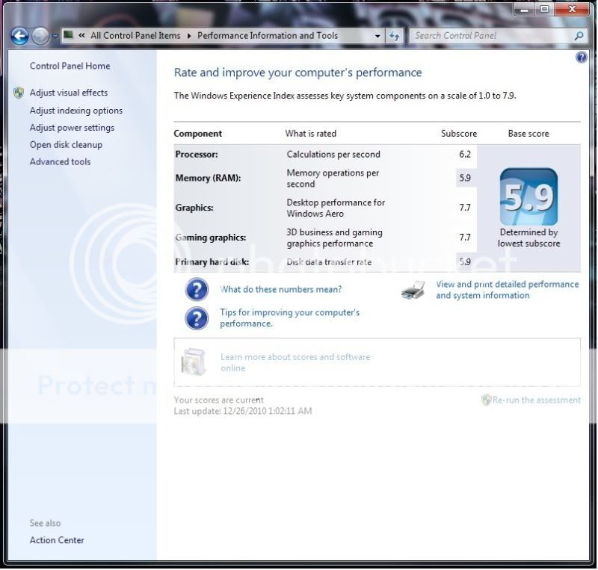
Task: Click the back navigation arrow
Action: click(x=19, y=35)
